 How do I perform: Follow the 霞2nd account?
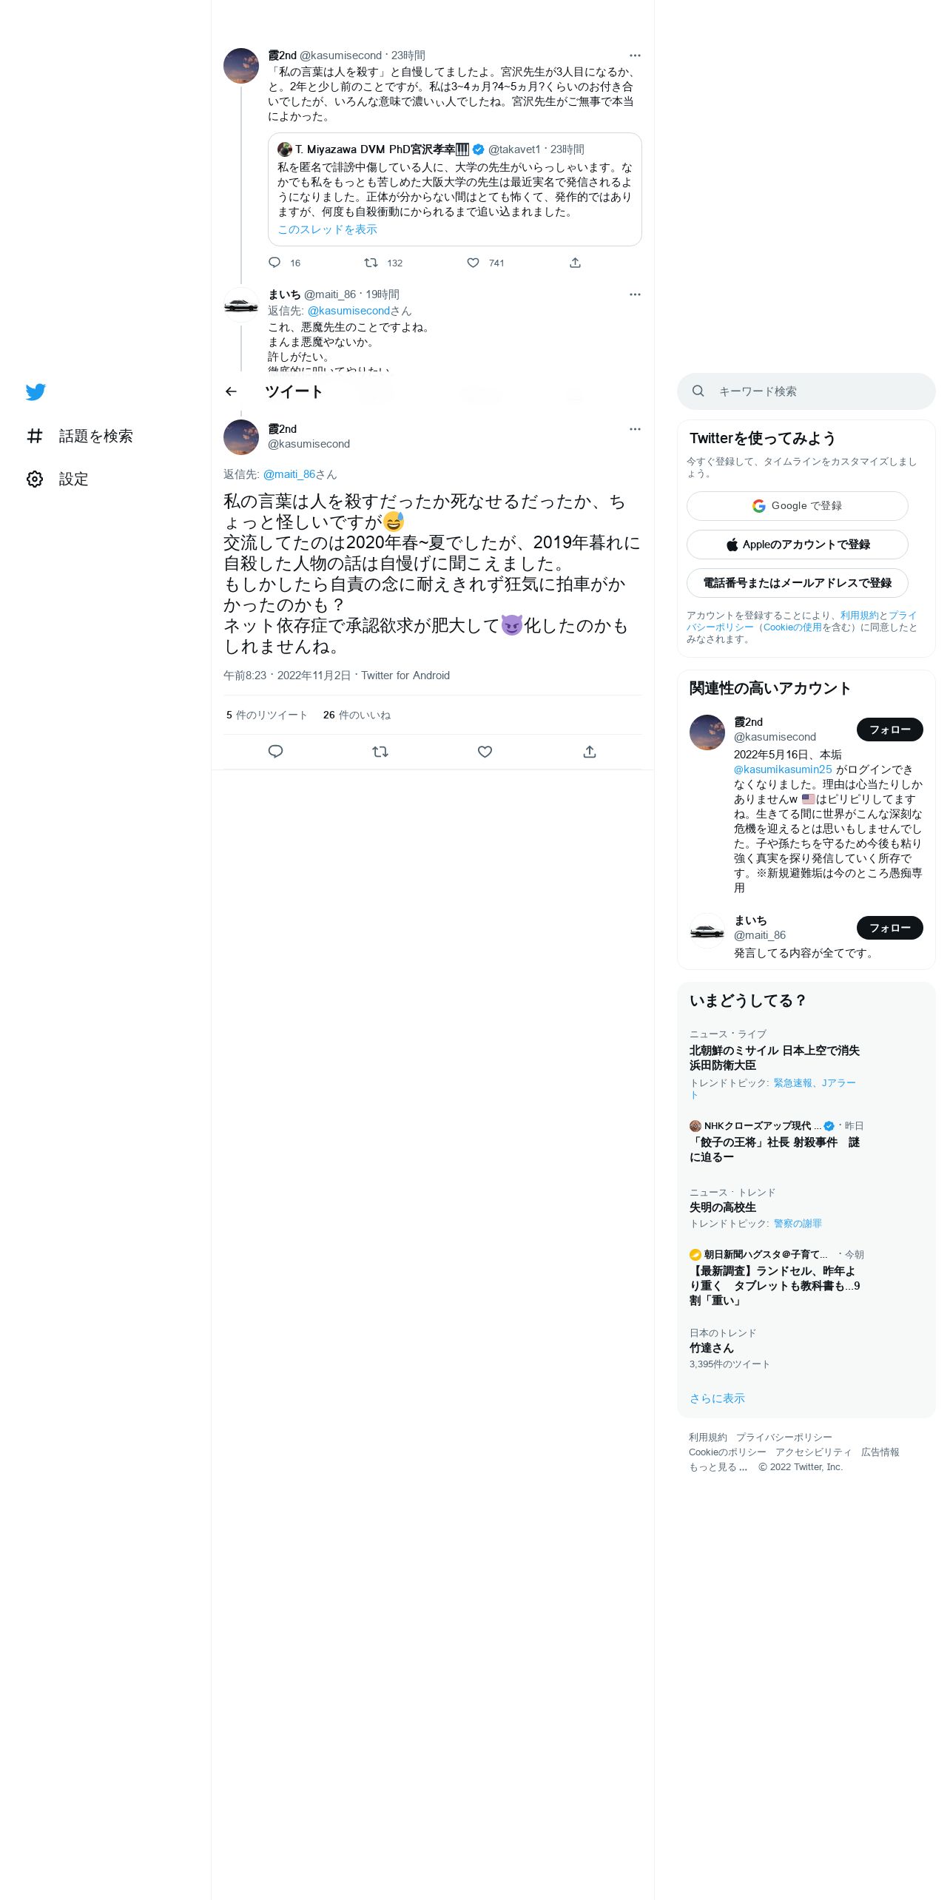click(889, 730)
